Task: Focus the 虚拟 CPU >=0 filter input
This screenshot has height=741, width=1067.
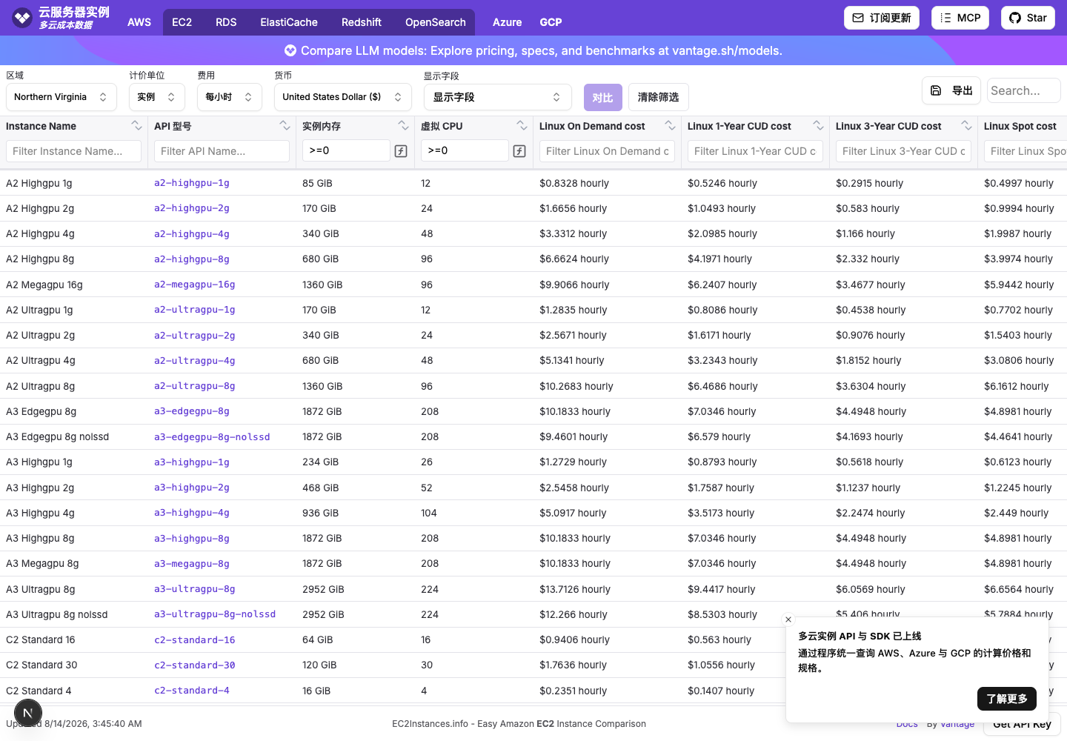Action: [465, 150]
